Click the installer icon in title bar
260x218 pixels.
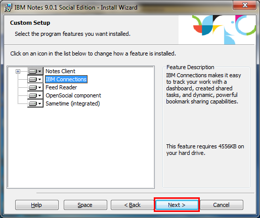coord(8,8)
